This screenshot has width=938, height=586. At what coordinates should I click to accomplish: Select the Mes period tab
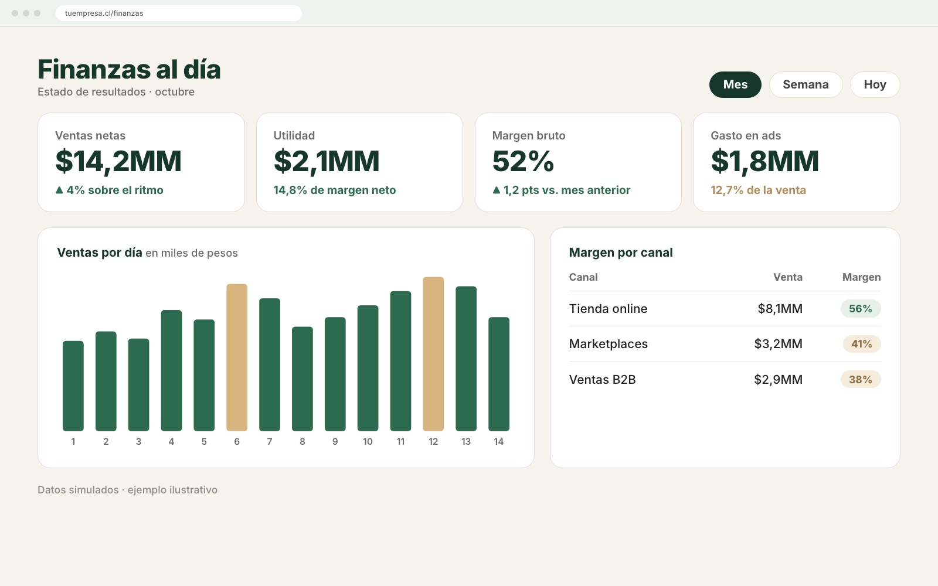735,84
